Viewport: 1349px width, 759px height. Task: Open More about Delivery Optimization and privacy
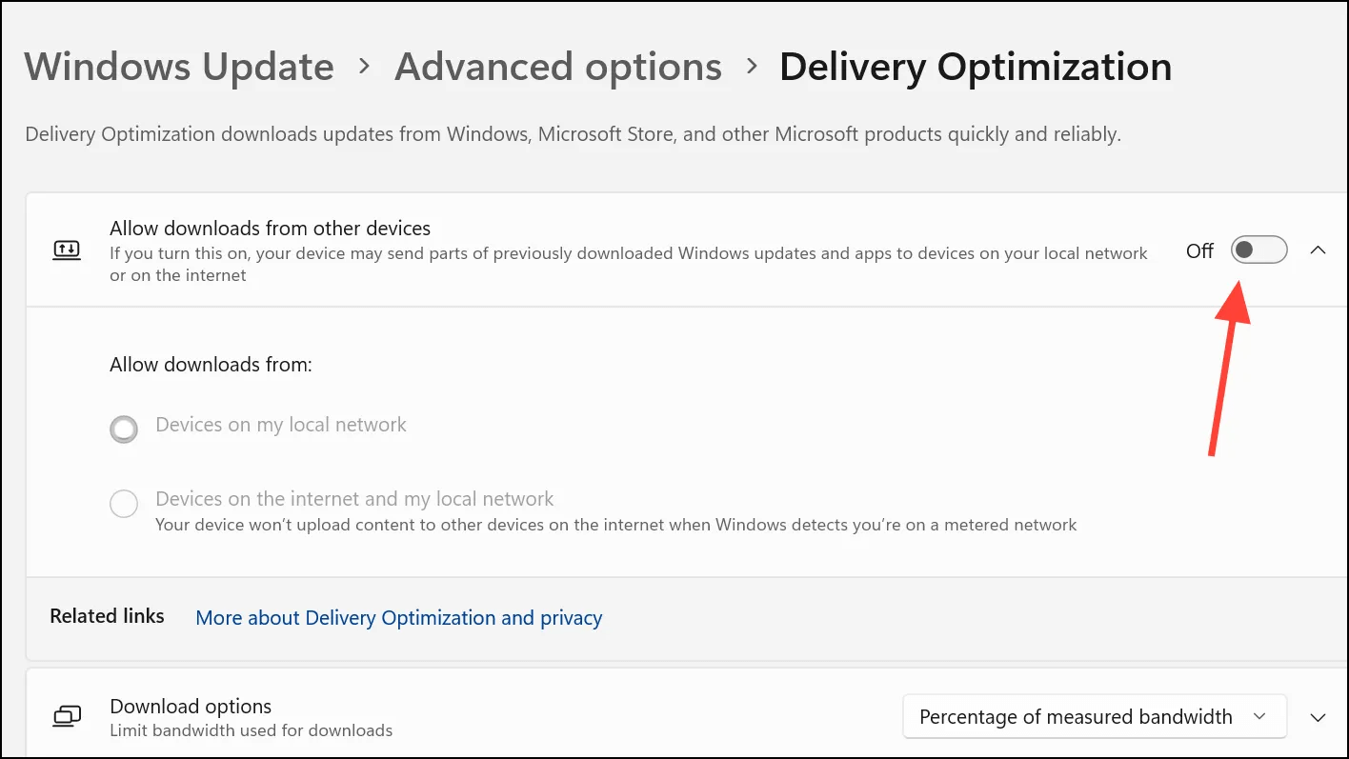pyautogui.click(x=398, y=618)
